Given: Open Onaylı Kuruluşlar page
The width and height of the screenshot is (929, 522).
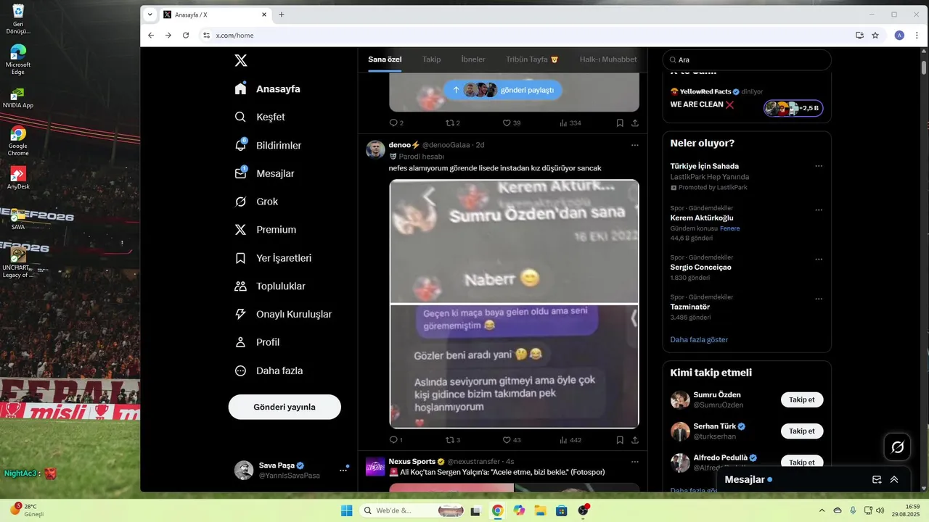Looking at the screenshot, I should coord(283,314).
